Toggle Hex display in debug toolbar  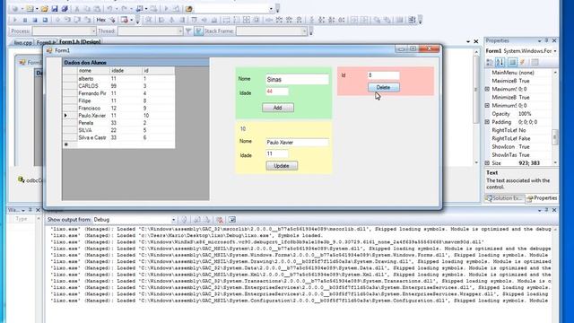[x=101, y=20]
